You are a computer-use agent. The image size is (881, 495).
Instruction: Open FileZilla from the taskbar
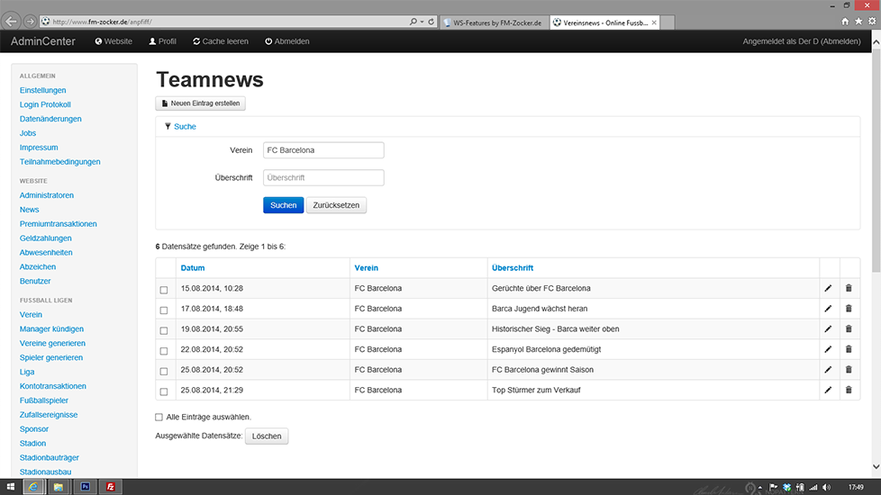(x=111, y=487)
